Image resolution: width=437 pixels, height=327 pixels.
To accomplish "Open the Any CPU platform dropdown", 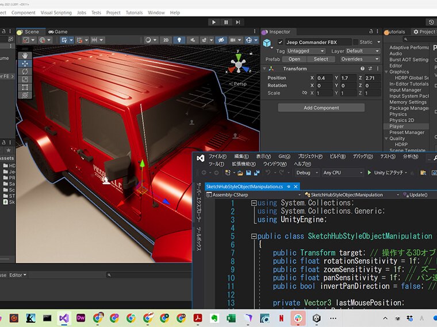I will (x=343, y=173).
